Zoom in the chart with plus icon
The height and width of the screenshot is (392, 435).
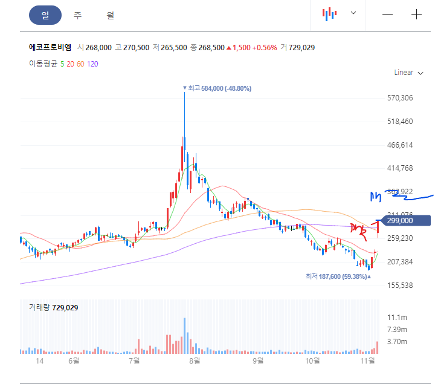click(x=416, y=14)
